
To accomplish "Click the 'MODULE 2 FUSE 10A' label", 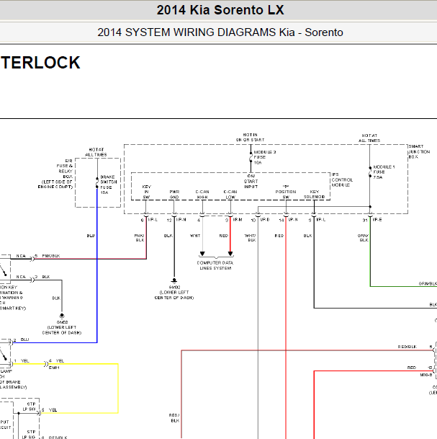I will (264, 157).
